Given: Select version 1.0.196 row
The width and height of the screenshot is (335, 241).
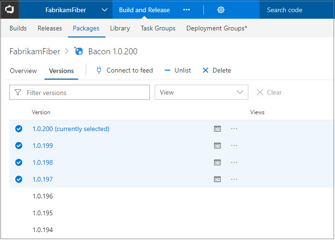Looking at the screenshot, I should click(172, 196).
